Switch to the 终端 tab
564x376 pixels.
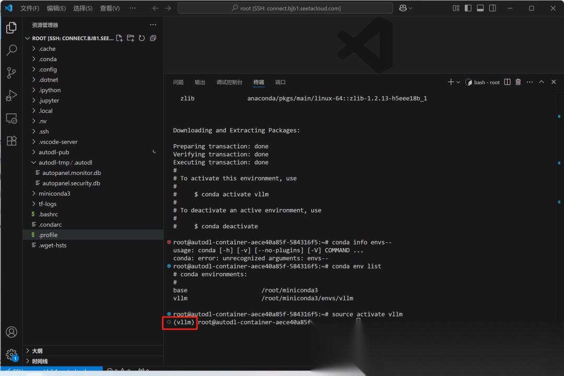(258, 82)
